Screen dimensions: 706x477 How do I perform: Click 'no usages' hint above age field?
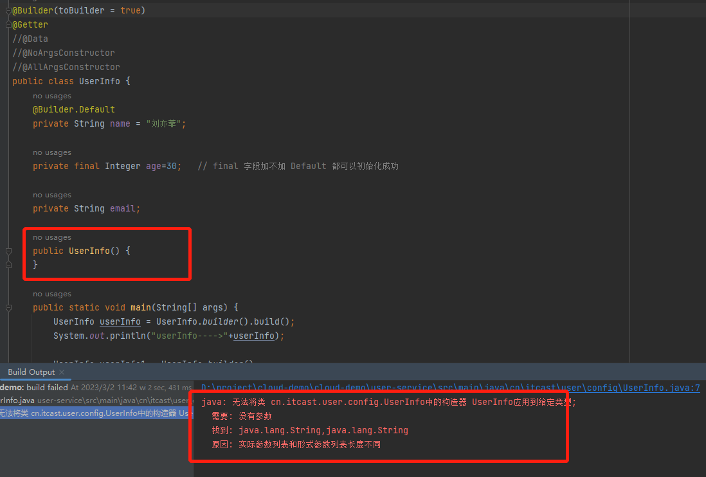52,152
